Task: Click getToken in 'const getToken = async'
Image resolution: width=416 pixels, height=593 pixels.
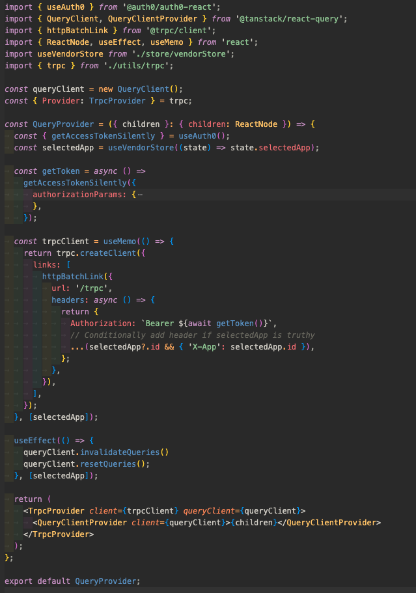Action: coord(61,171)
